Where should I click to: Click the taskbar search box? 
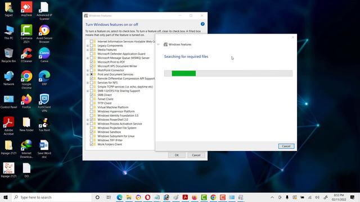[x=52, y=197]
